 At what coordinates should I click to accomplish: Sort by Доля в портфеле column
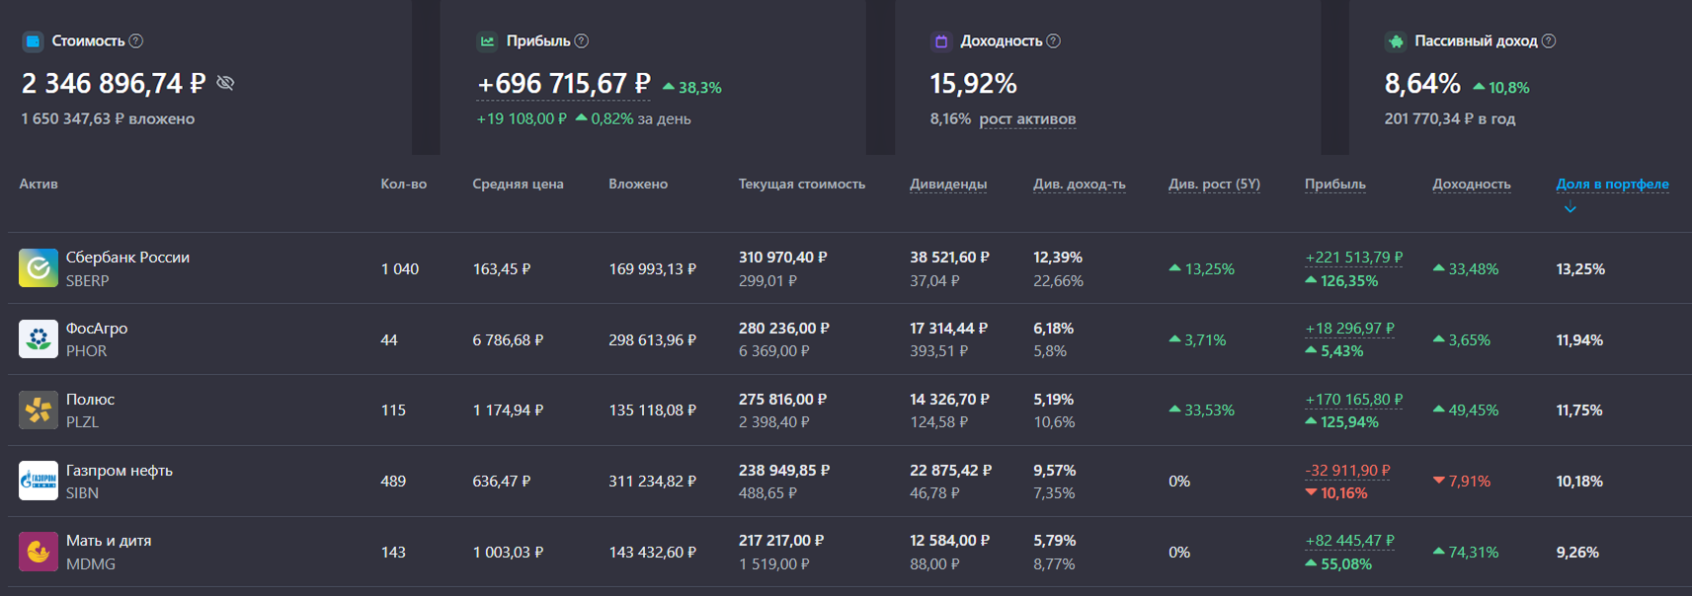coord(1612,184)
